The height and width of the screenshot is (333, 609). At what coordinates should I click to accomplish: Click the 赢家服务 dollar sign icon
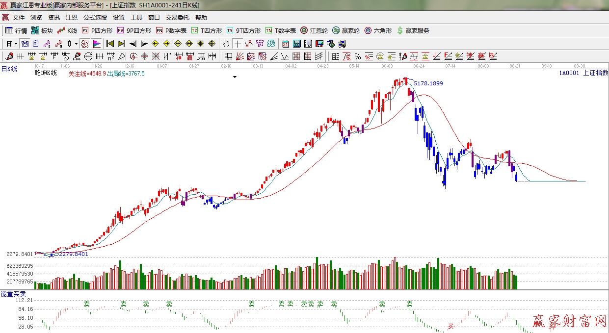pos(413,30)
